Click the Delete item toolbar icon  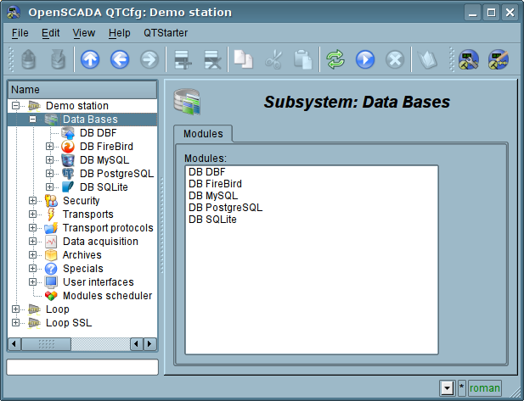tap(212, 59)
